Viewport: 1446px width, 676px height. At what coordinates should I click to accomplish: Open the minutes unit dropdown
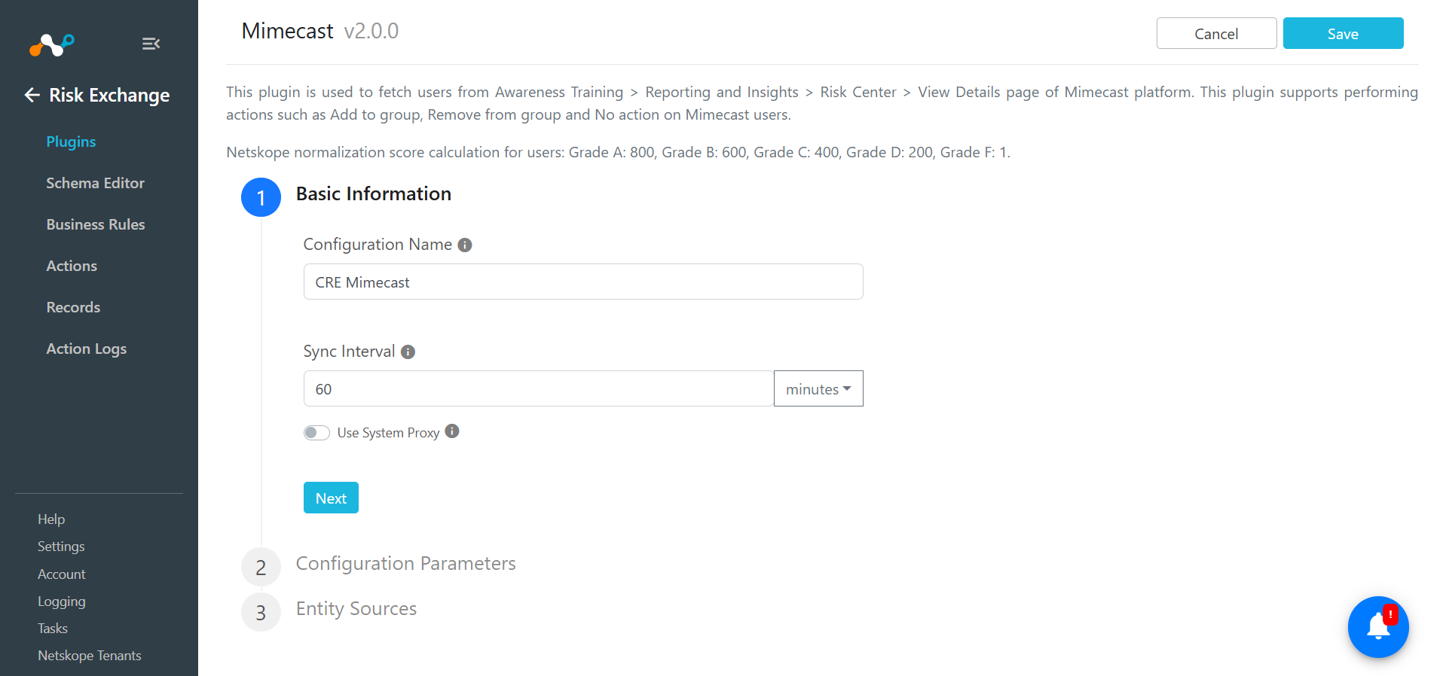point(818,388)
